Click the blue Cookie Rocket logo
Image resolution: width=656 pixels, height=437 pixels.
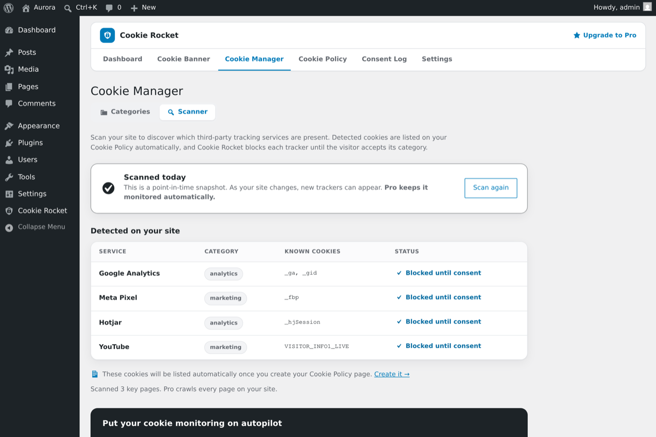[x=107, y=35]
